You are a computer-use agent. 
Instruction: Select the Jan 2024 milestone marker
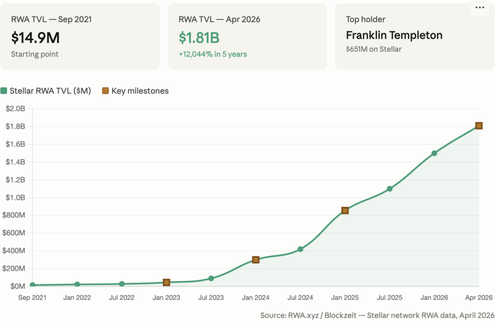[256, 260]
